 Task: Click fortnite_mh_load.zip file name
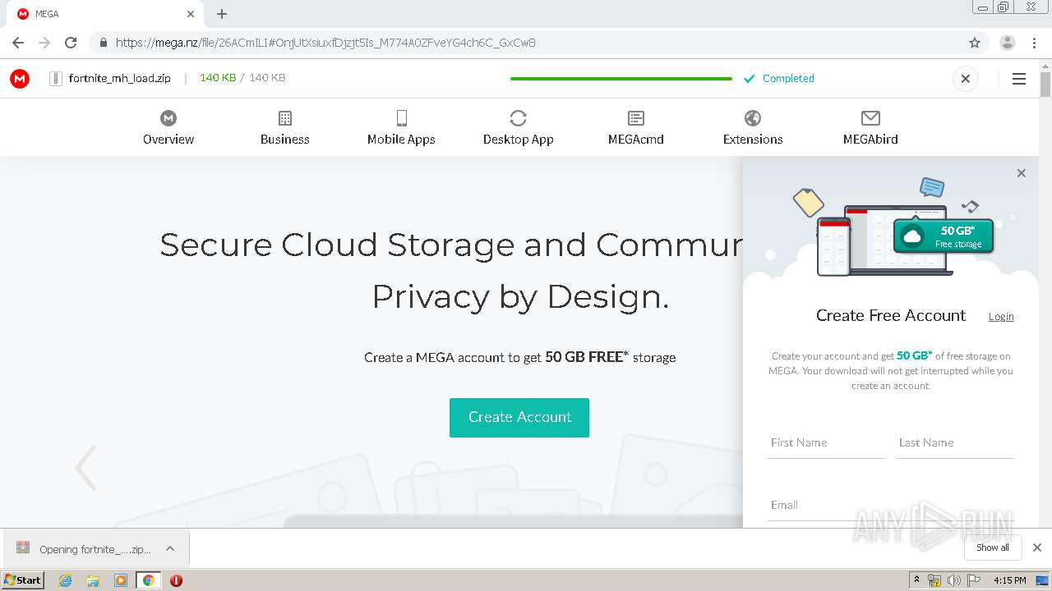pyautogui.click(x=120, y=78)
